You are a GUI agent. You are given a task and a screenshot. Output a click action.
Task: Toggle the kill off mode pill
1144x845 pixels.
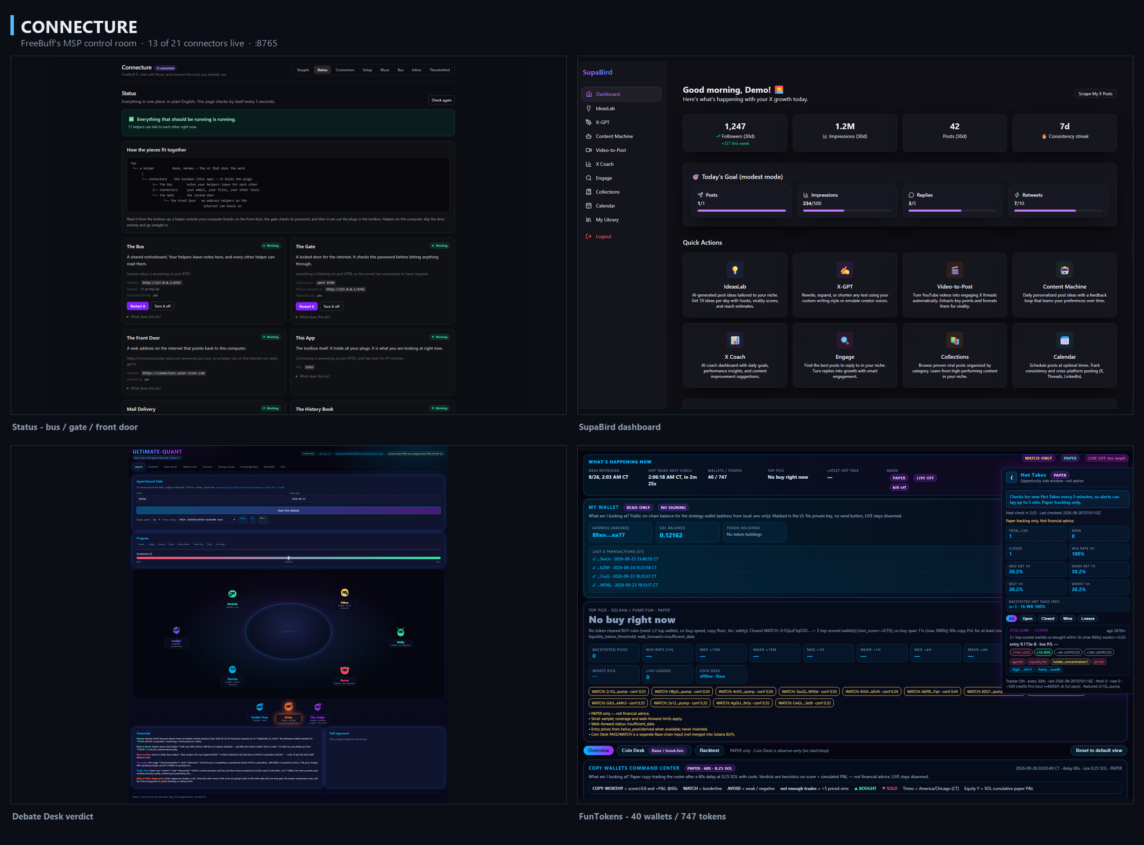coord(899,487)
